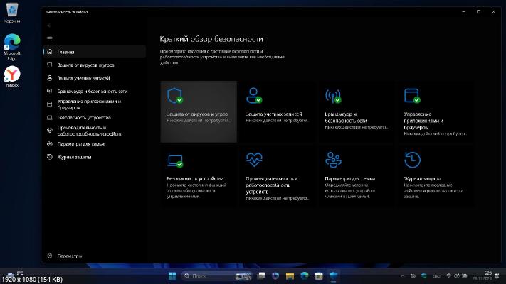Open Журнал защиты in sidebar
Screen dimensions: 506x284
[x=75, y=156]
